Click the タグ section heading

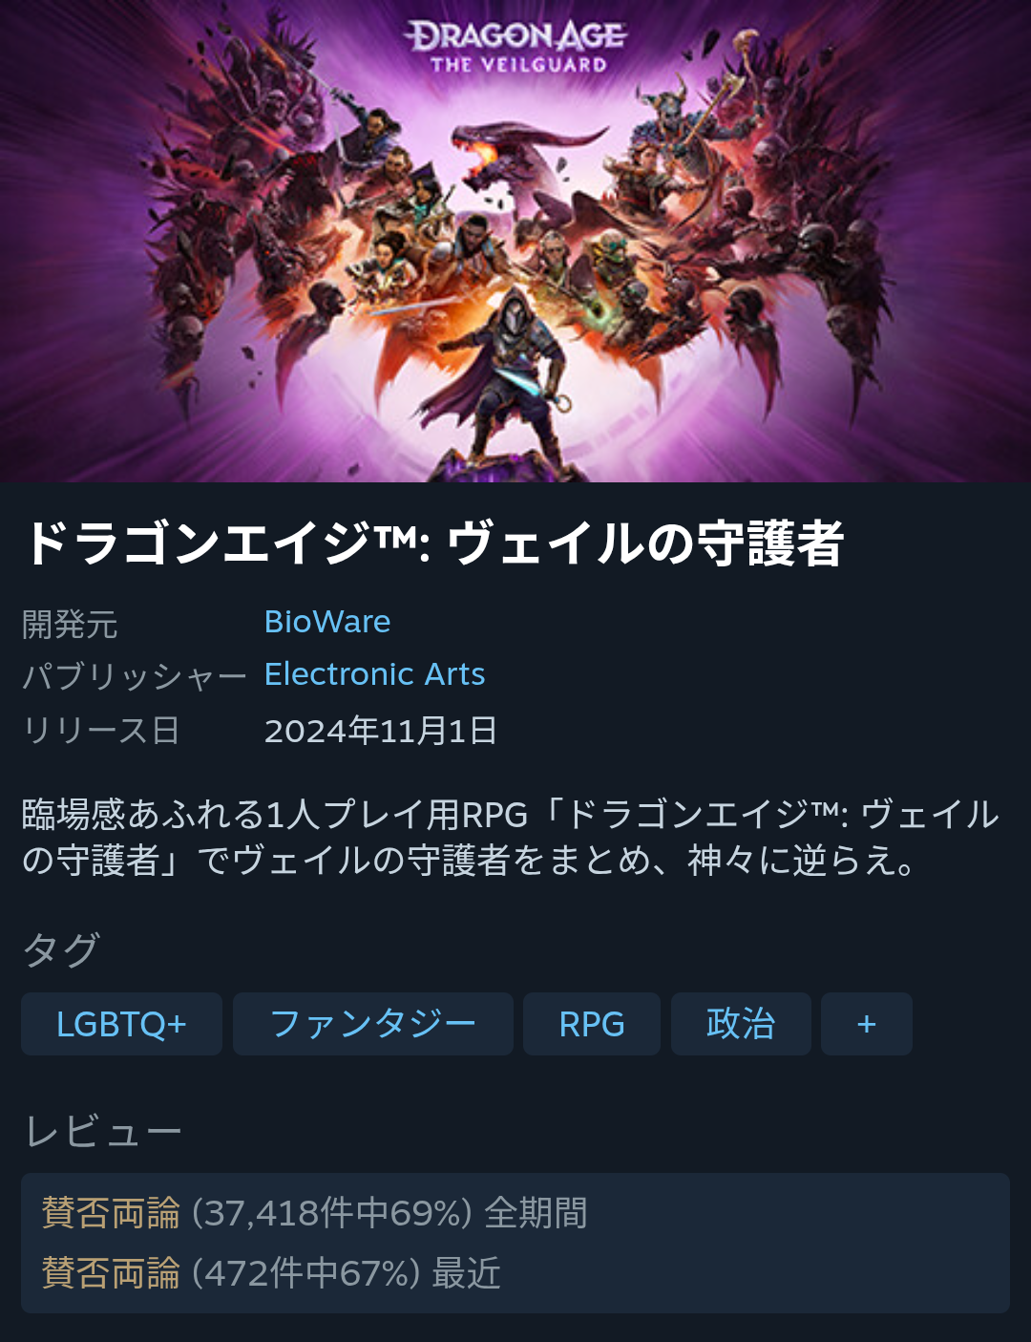coord(60,949)
